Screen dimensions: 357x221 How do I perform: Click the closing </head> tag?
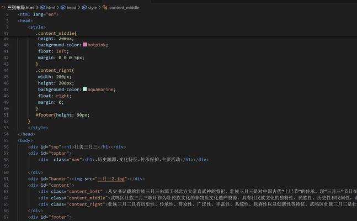click(x=26, y=134)
